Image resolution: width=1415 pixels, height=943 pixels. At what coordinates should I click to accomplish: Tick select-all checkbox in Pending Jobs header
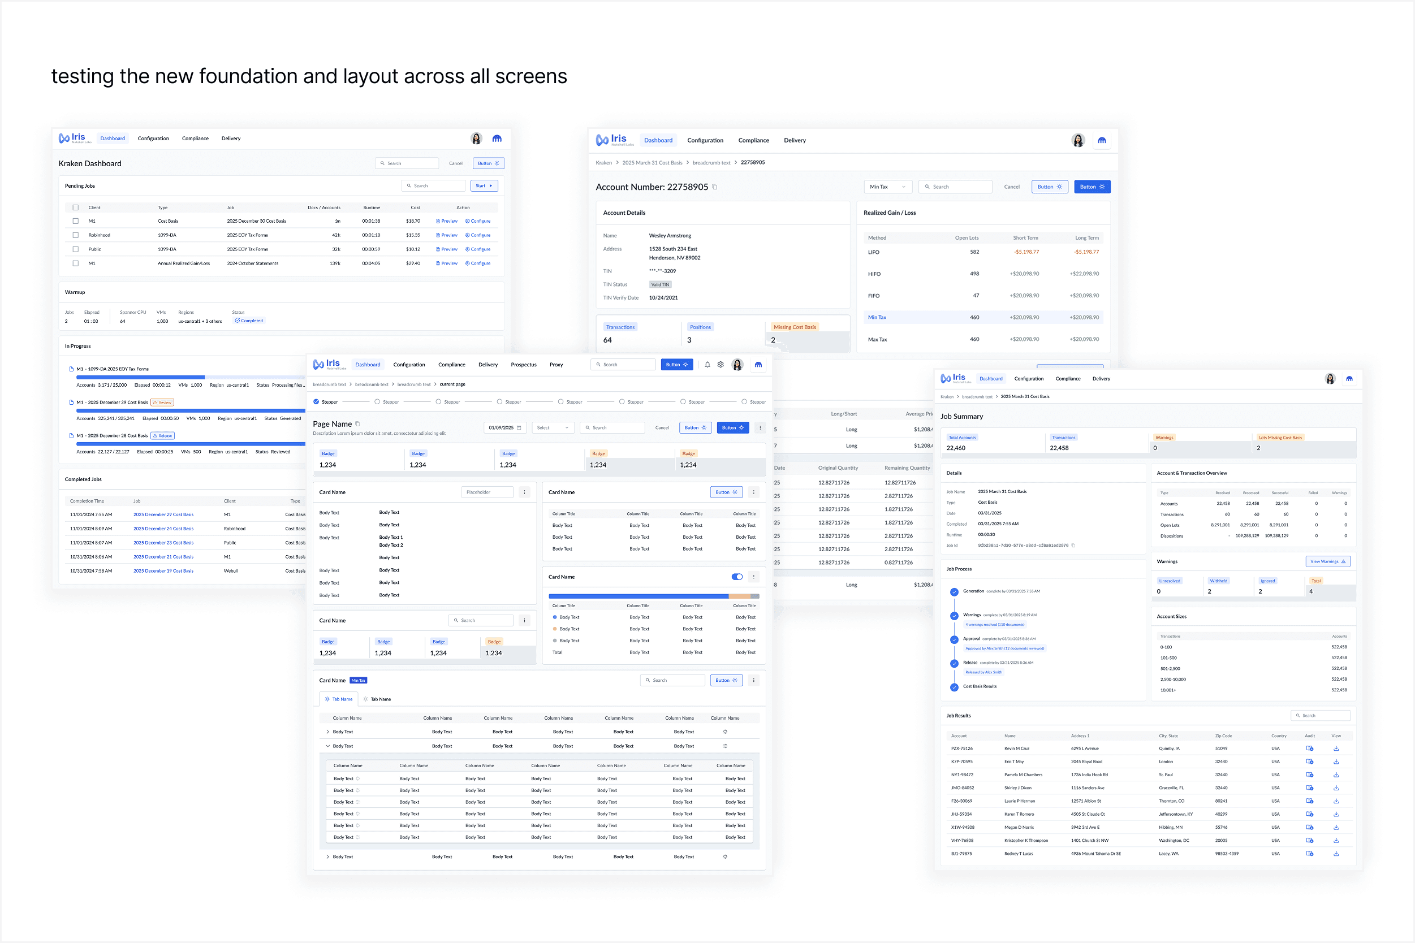click(76, 207)
